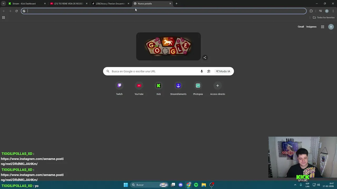Open the volume icon in system tray
Image resolution: width=337 pixels, height=189 pixels.
coord(318,185)
